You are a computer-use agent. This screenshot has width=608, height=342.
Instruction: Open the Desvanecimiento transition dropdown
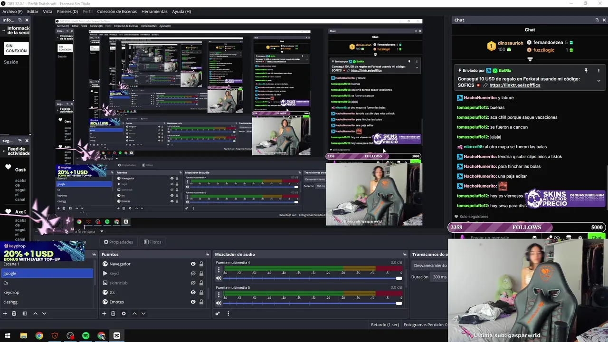coord(430,266)
